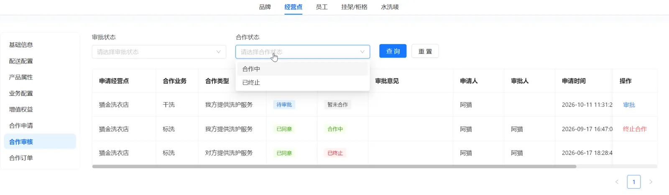Click the 暂未合作 status tag
Image resolution: width=669 pixels, height=195 pixels.
point(337,105)
